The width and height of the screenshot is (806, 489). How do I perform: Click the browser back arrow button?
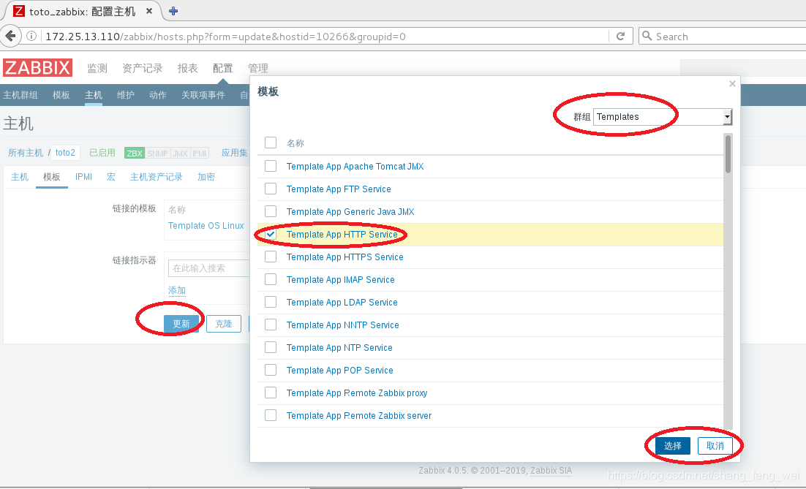point(10,36)
